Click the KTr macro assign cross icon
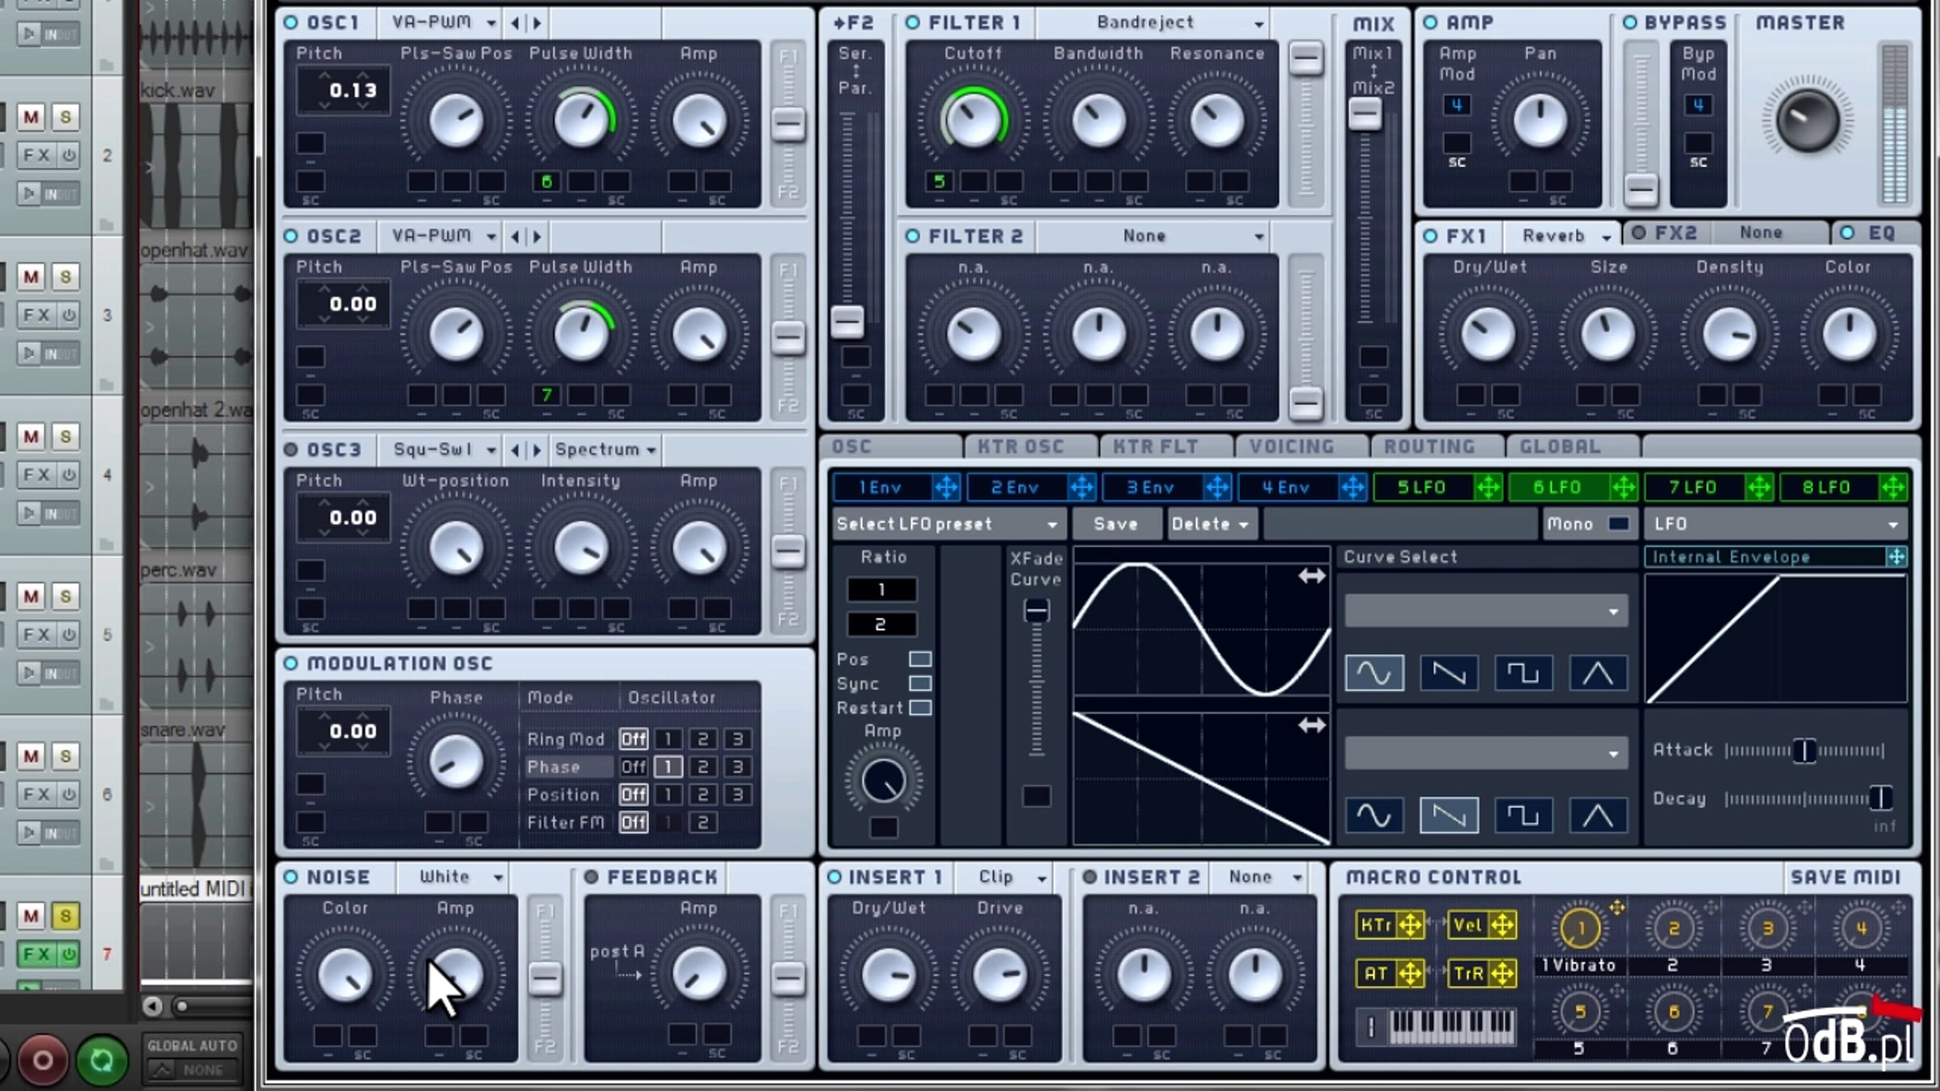This screenshot has height=1091, width=1940. tap(1411, 925)
